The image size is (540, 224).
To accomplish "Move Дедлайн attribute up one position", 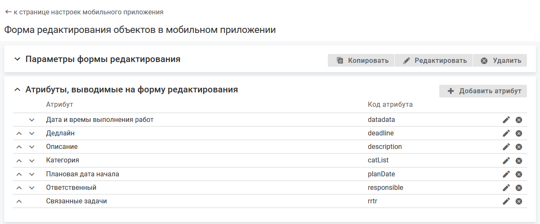I will (19, 134).
